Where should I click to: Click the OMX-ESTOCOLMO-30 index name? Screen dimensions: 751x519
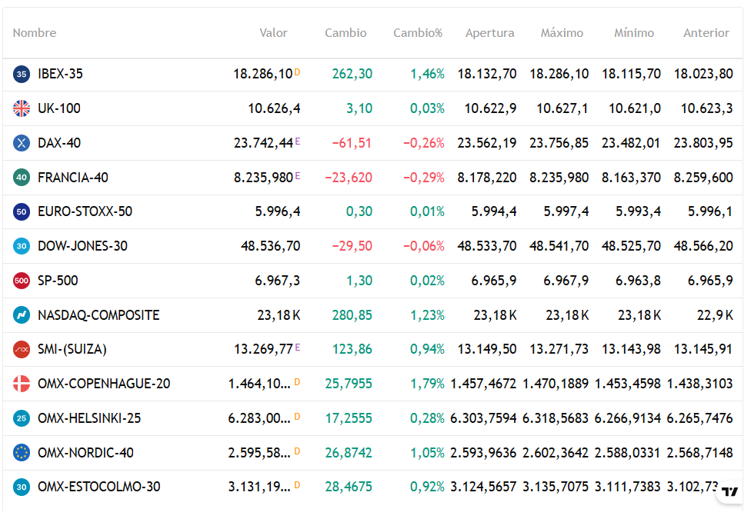tap(99, 487)
